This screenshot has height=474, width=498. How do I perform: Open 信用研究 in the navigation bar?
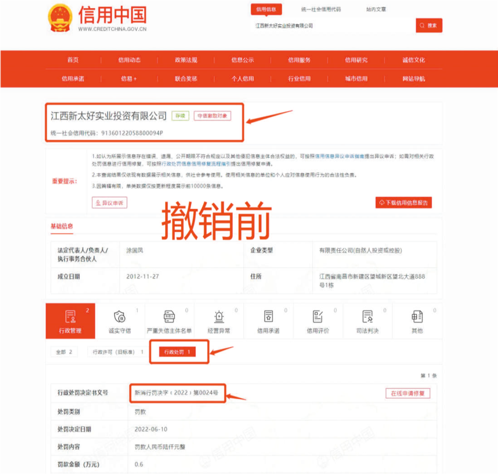356,60
